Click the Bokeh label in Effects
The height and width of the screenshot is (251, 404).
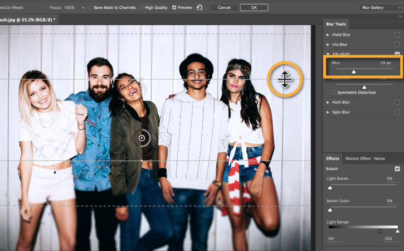(332, 168)
